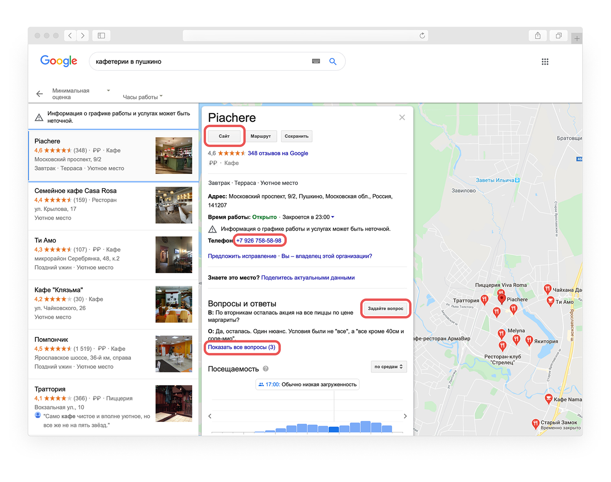Click the browser share icon
This screenshot has width=611, height=482.
tap(538, 36)
